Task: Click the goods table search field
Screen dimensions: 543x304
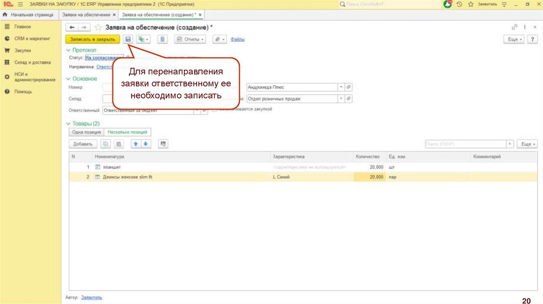Action: point(466,144)
